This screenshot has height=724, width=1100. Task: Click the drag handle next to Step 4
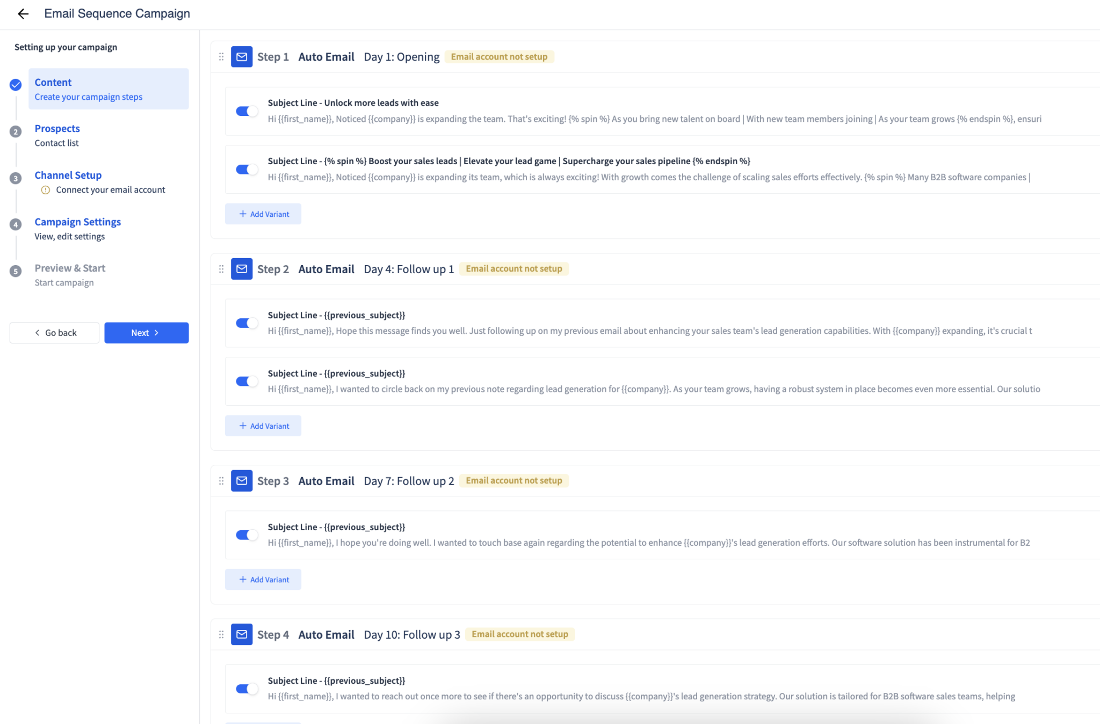(x=221, y=634)
